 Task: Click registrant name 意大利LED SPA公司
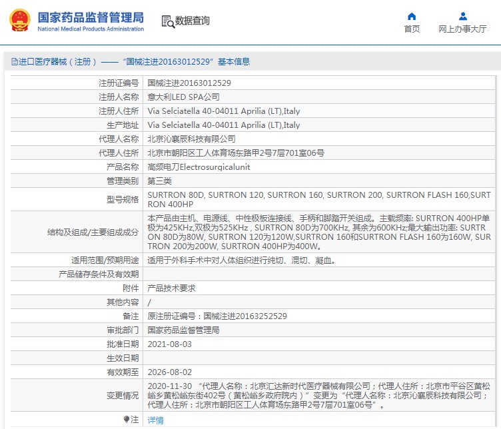183,97
